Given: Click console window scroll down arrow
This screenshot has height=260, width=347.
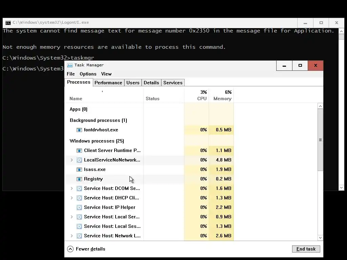Looking at the screenshot, I should [x=341, y=188].
